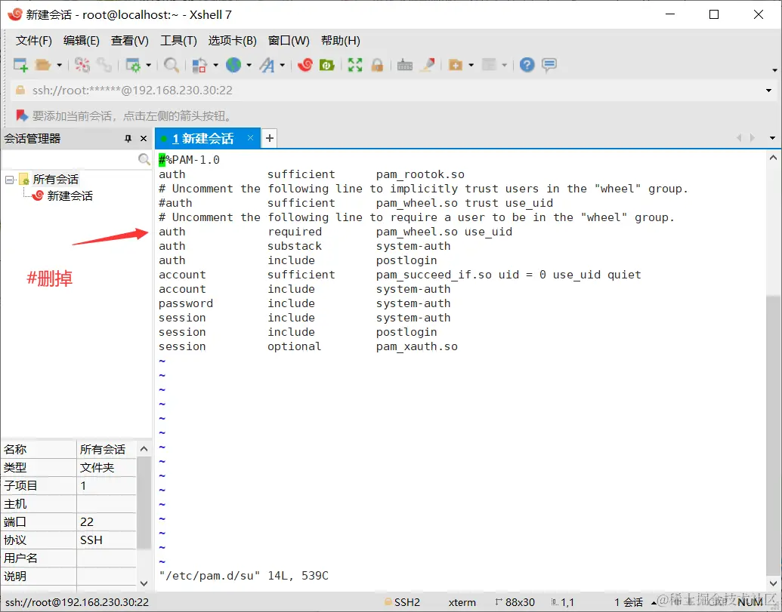Click the SSH2 status bar indicator

402,602
